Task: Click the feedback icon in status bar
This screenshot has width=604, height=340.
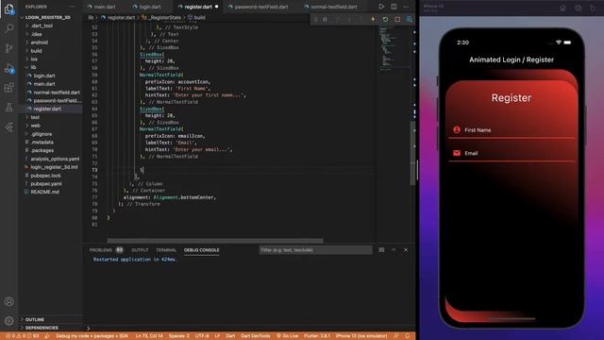Action: pos(395,336)
